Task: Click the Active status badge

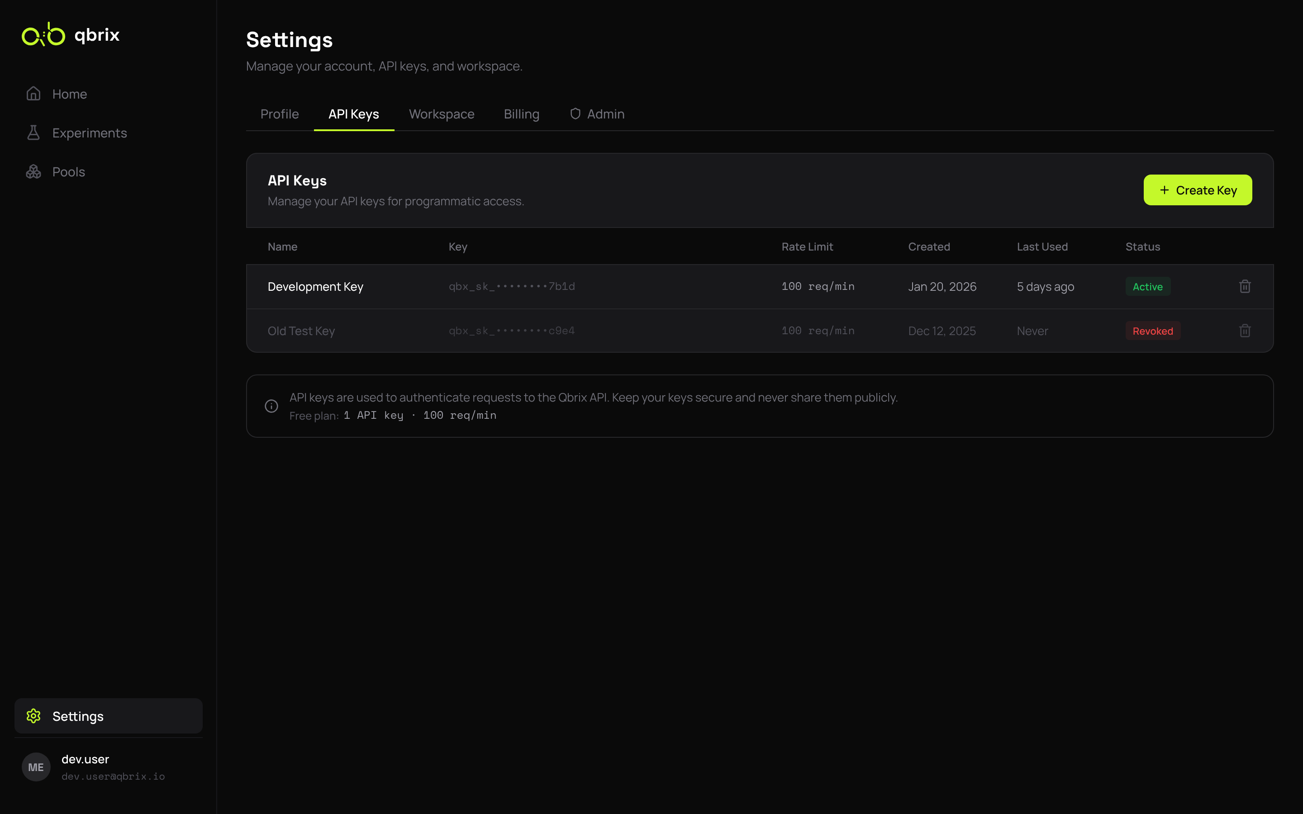Action: coord(1147,286)
